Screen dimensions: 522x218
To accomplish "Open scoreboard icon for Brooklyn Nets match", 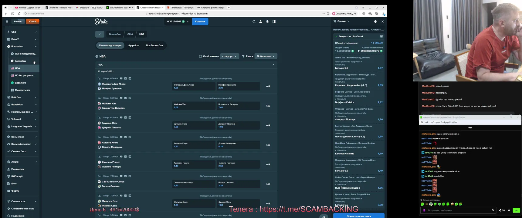I will (x=130, y=117).
